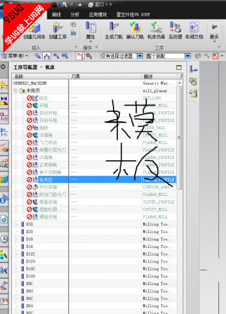Viewport: 226px width, 314px height.
Task: Open 车间文档 (Shop Documentation)
Action: pos(194,31)
